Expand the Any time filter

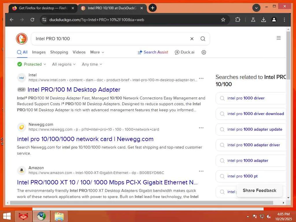[x=92, y=64]
